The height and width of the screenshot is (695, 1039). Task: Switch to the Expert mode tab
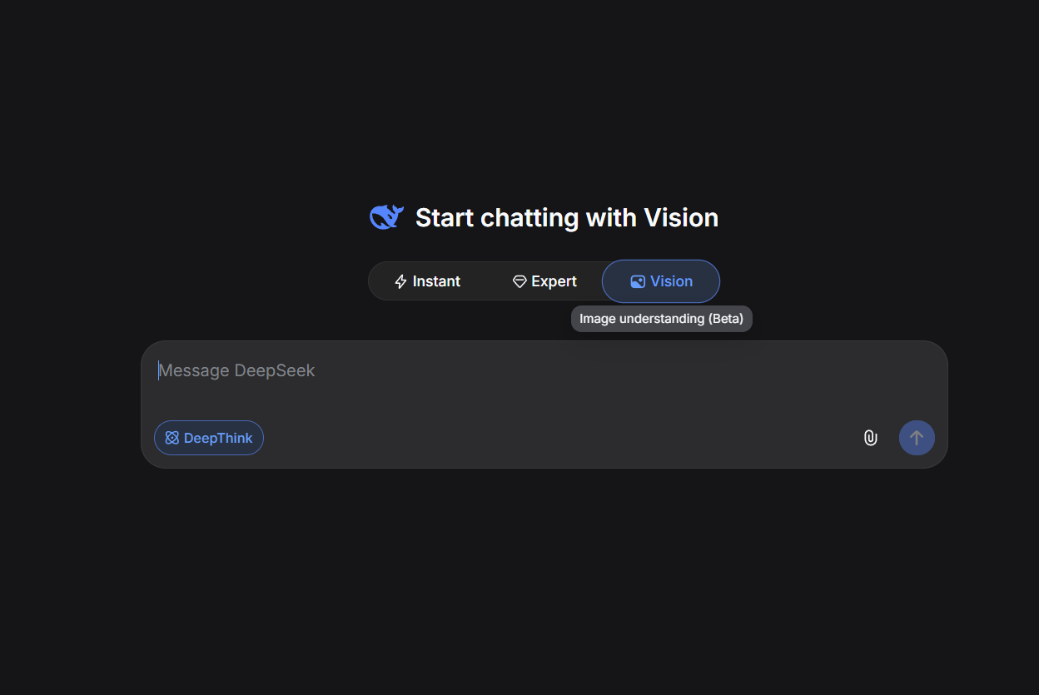click(544, 281)
